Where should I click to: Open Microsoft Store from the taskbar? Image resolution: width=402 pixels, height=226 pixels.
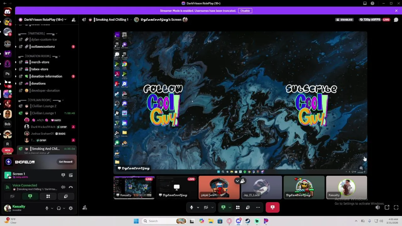[220, 221]
